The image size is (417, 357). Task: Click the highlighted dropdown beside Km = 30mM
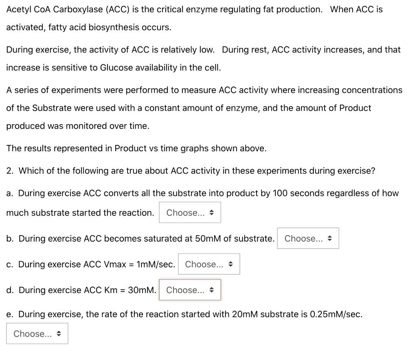(190, 290)
